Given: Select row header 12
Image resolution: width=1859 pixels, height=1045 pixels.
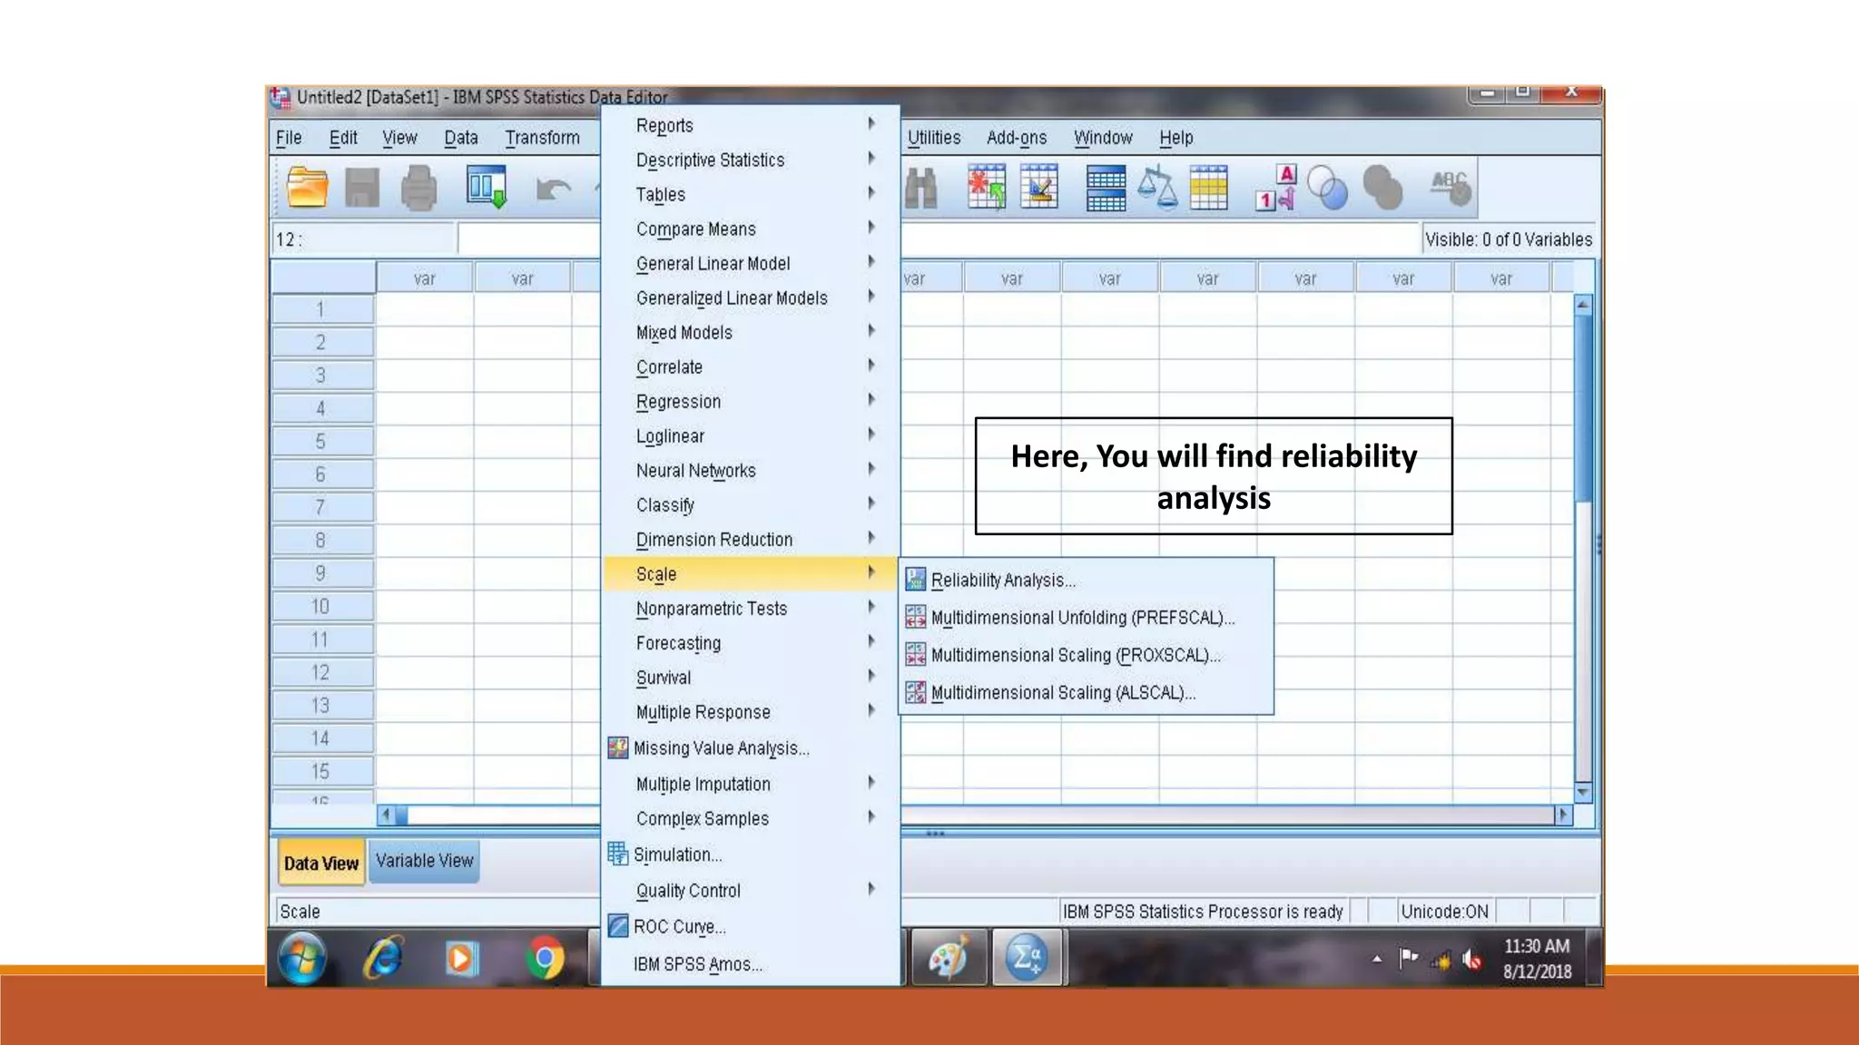Looking at the screenshot, I should [x=323, y=672].
